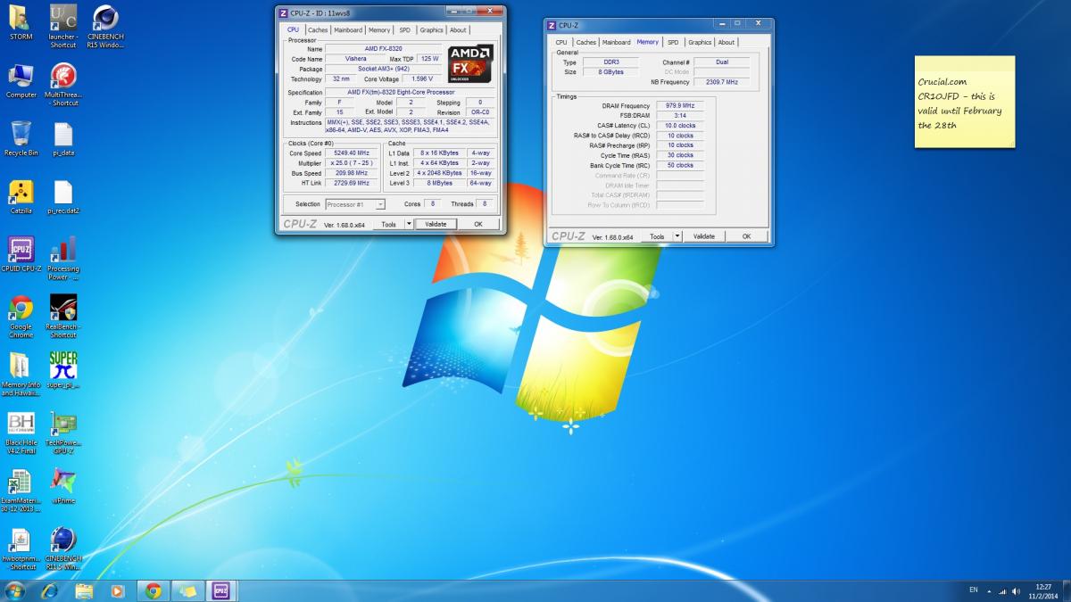The image size is (1071, 602).
Task: Open the Graphics tab in CPU-Z ID window
Action: click(432, 29)
